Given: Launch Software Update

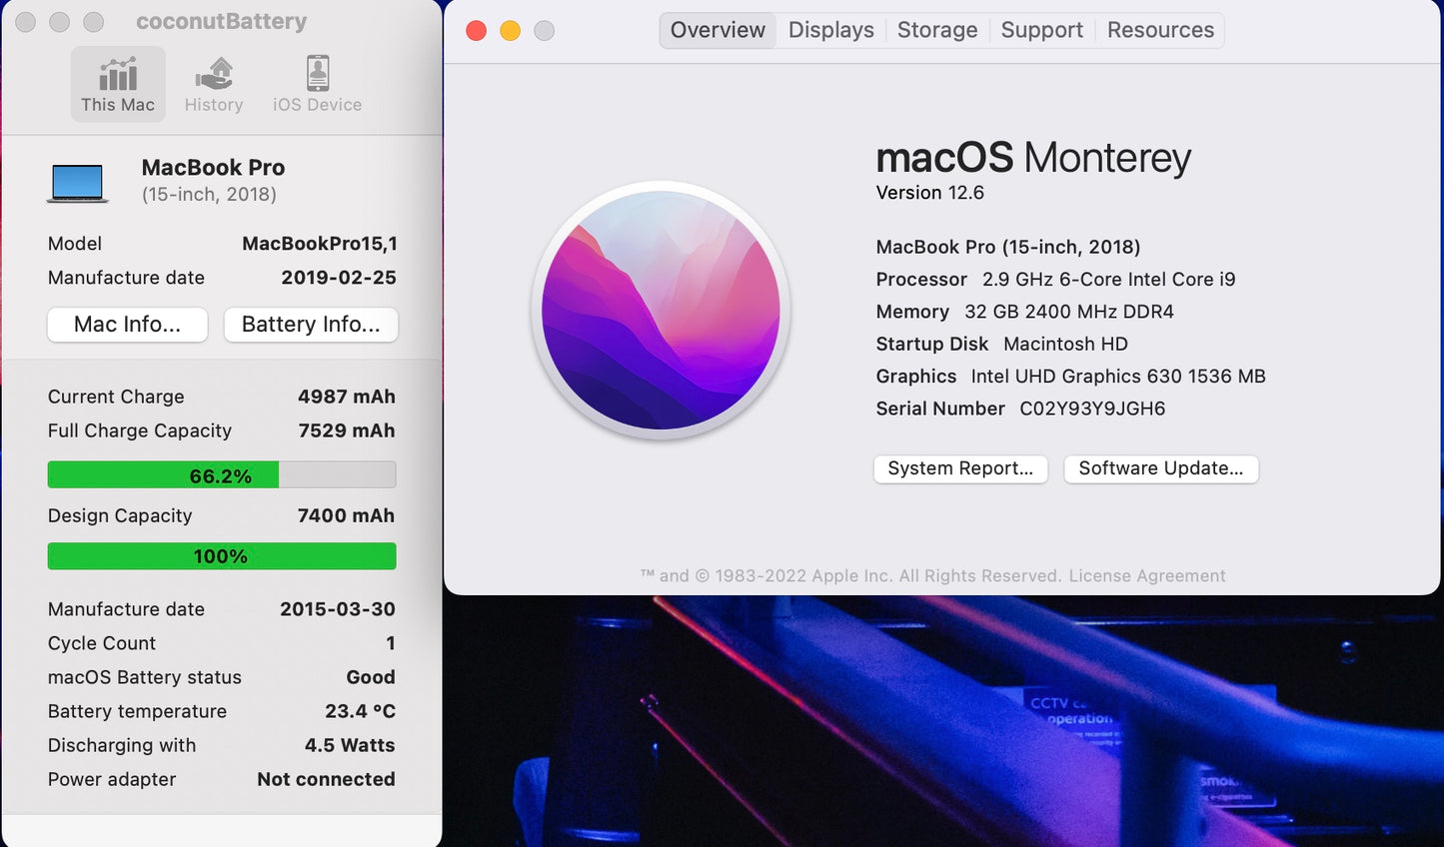Looking at the screenshot, I should coord(1160,468).
